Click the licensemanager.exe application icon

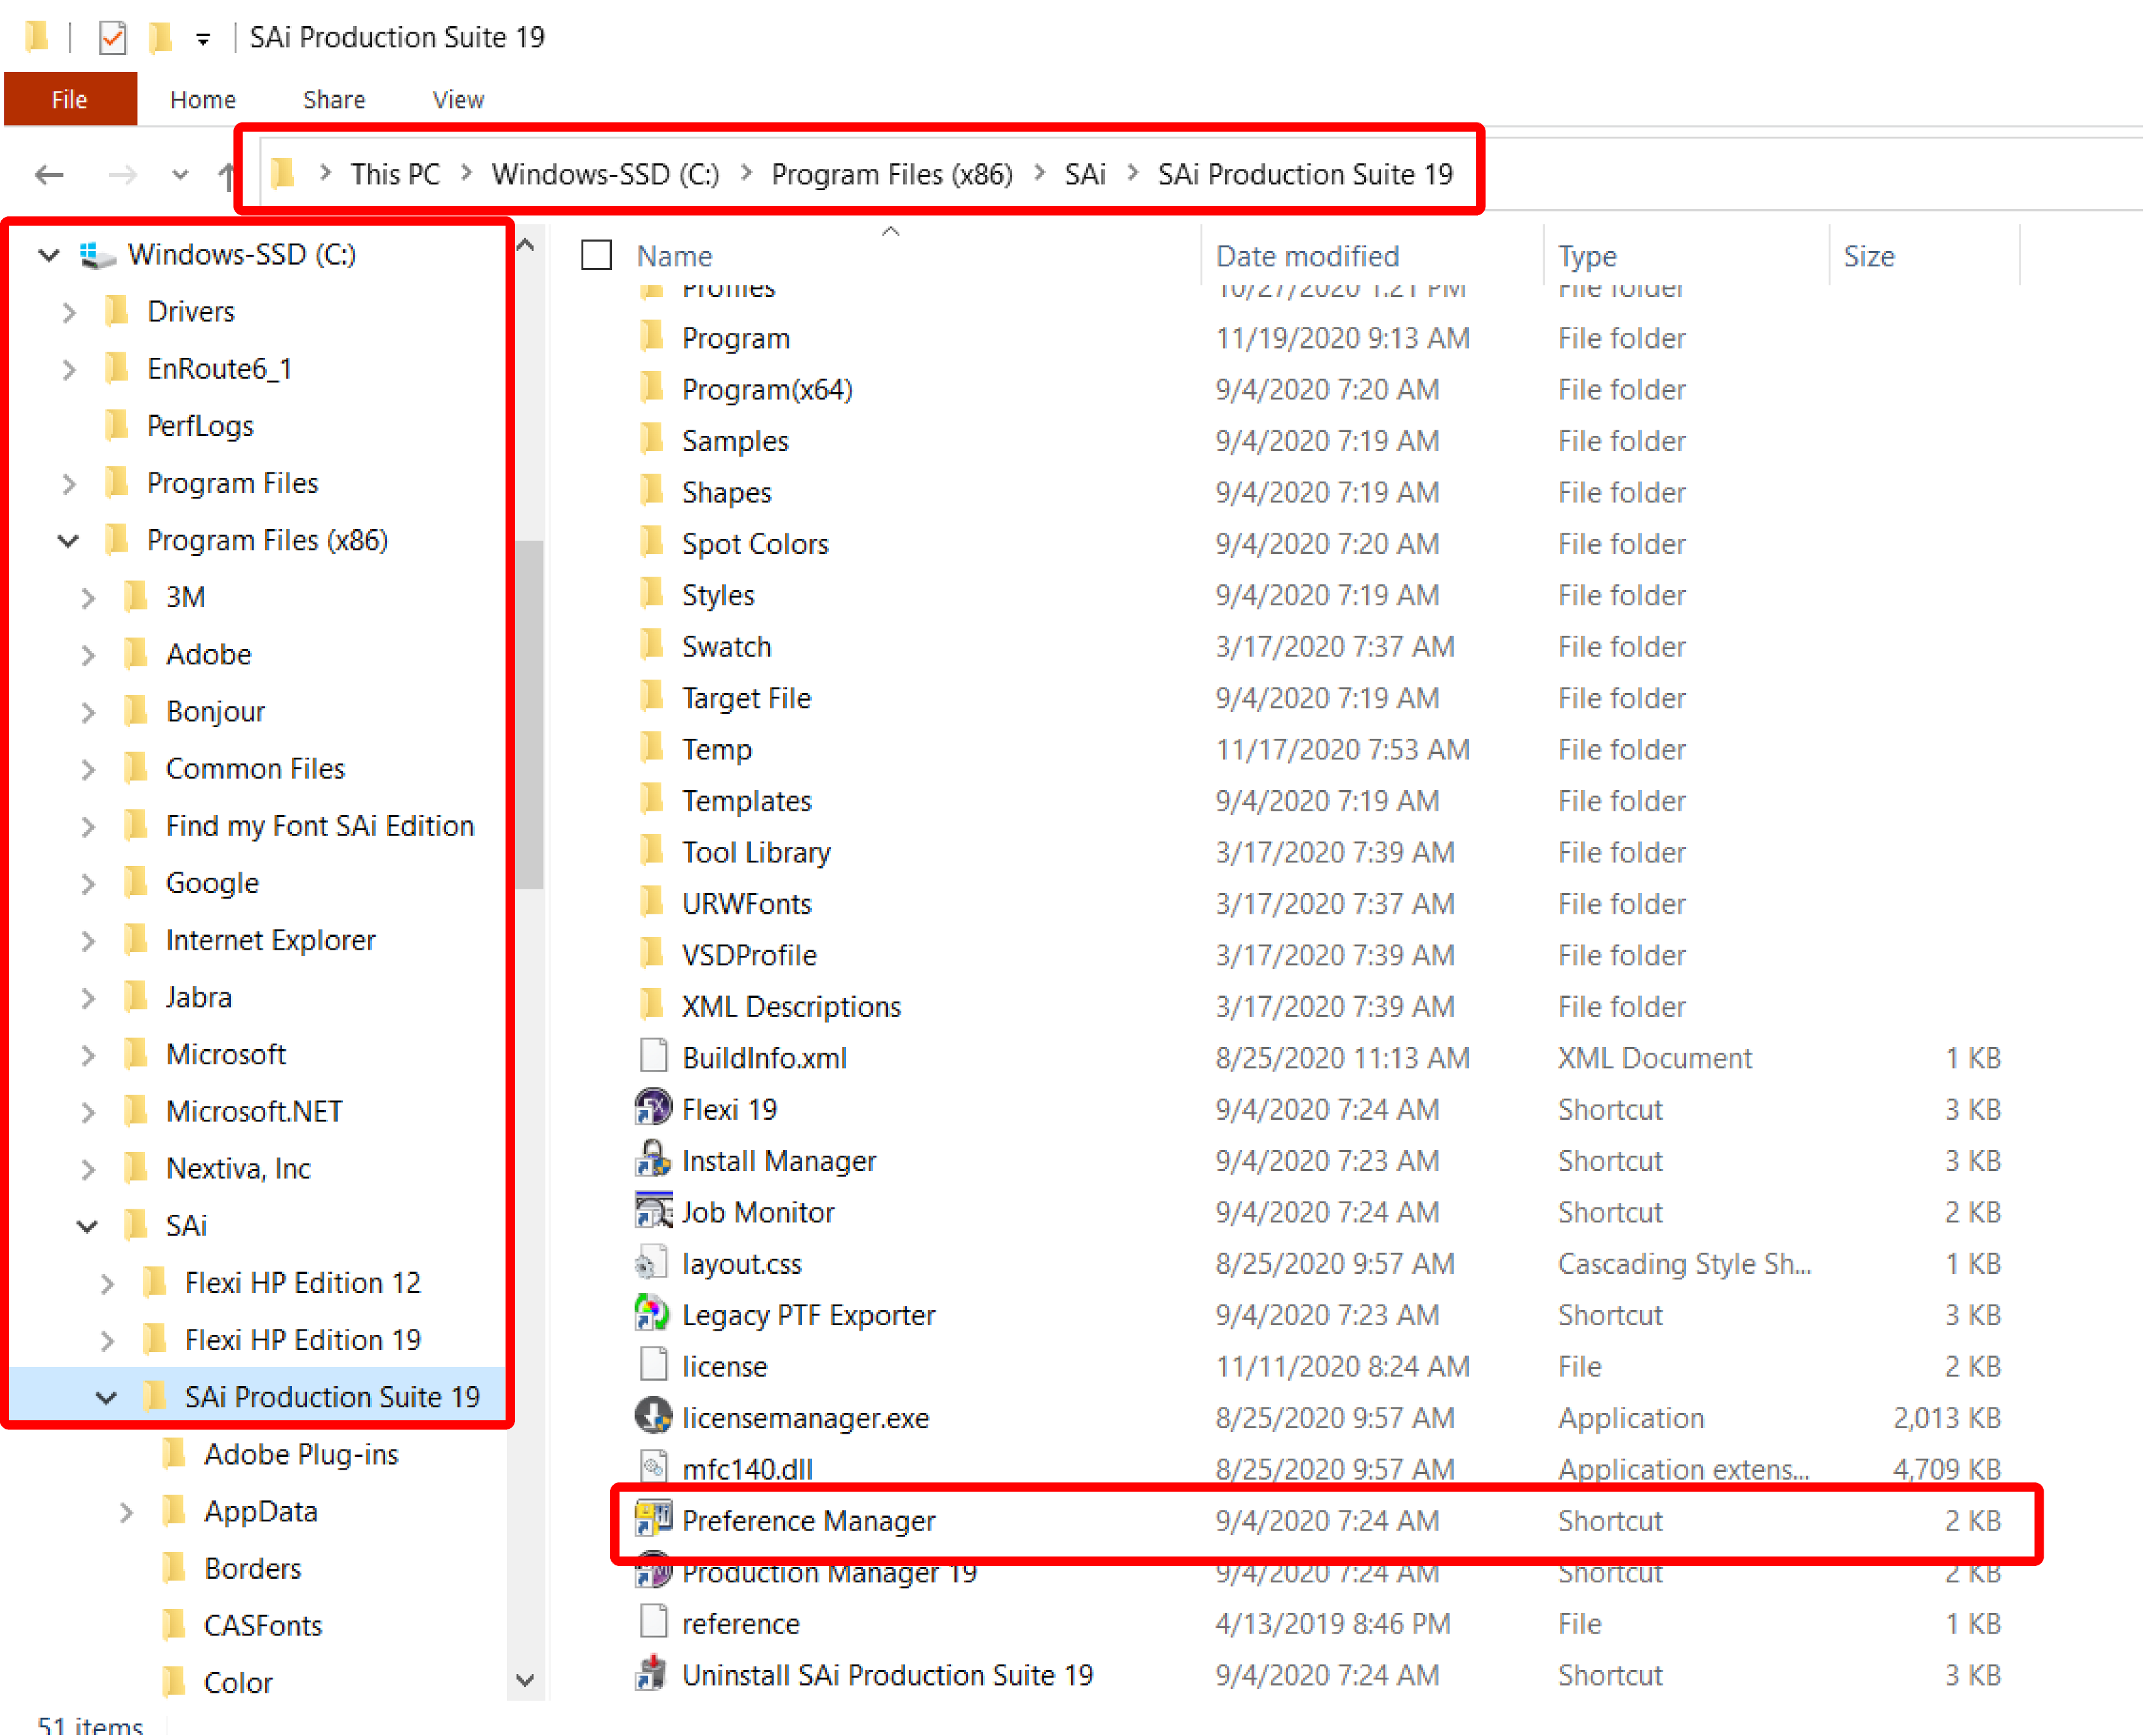(x=653, y=1417)
